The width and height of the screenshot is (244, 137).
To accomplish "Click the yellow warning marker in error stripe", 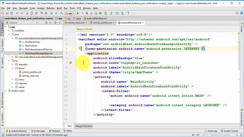I will (x=239, y=33).
